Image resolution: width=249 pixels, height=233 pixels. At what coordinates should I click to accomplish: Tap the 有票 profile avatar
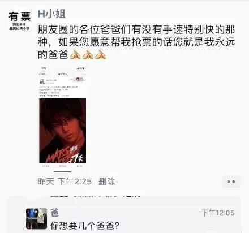coord(19,20)
